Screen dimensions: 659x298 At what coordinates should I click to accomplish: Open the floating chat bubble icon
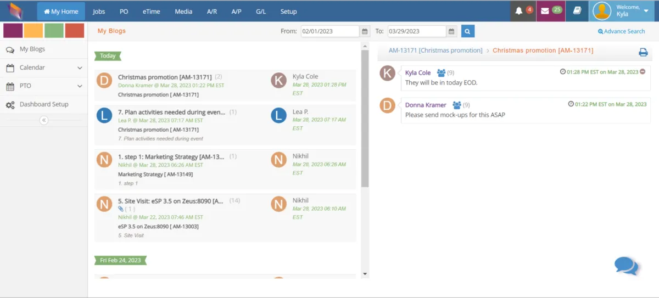tap(626, 266)
